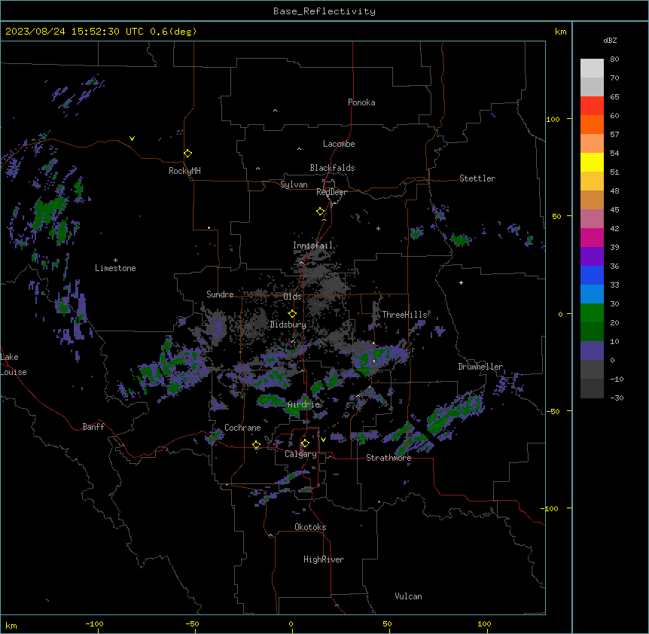The width and height of the screenshot is (649, 634).
Task: Click the light gray 70–80 dBZ legend swatch
Action: coord(592,69)
